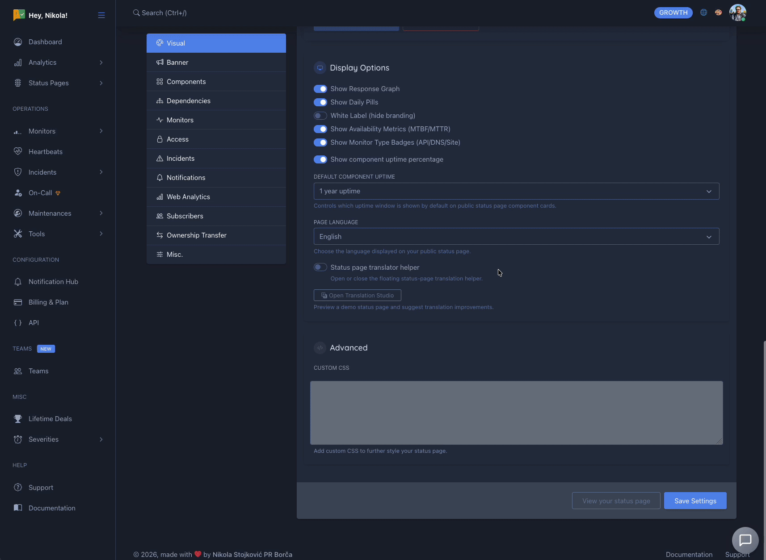
Task: Click inside the Custom CSS text area
Action: (x=516, y=412)
